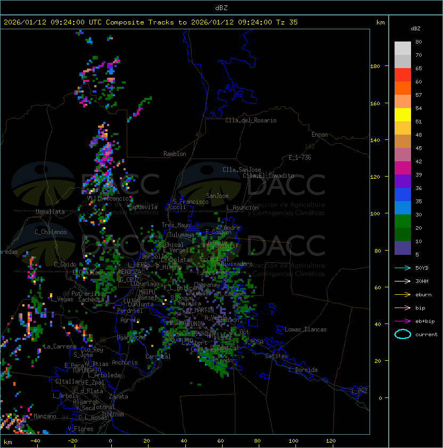Click the 'C_Chilenos' map label
Viewport: 443px width, 448px height.
[51, 232]
